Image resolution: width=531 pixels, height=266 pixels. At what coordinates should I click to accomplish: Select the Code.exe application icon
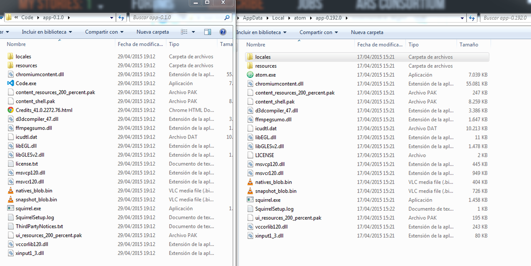pyautogui.click(x=11, y=83)
